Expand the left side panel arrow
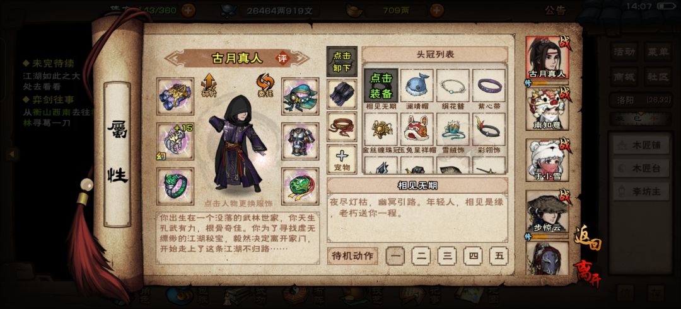 (12, 154)
